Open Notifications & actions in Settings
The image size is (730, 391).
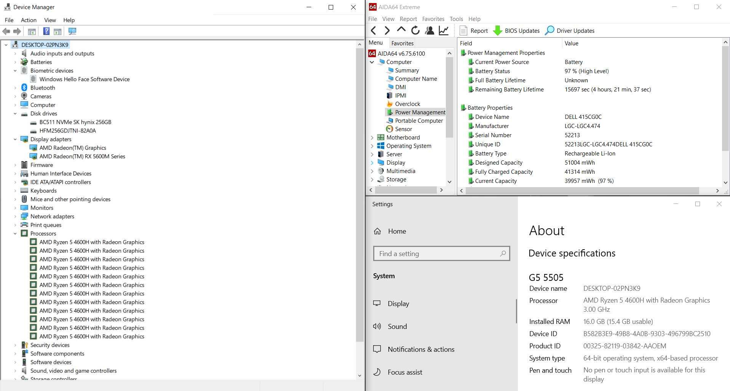[421, 349]
